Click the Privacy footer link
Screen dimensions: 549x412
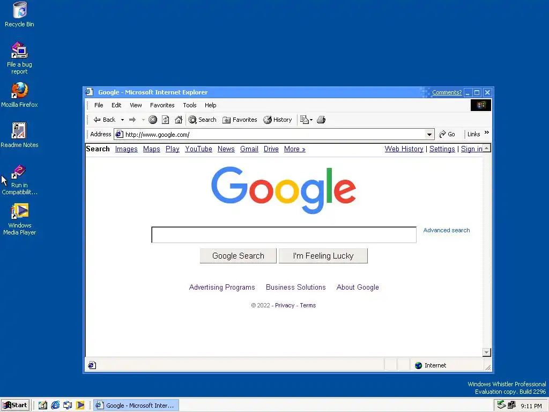tap(285, 305)
